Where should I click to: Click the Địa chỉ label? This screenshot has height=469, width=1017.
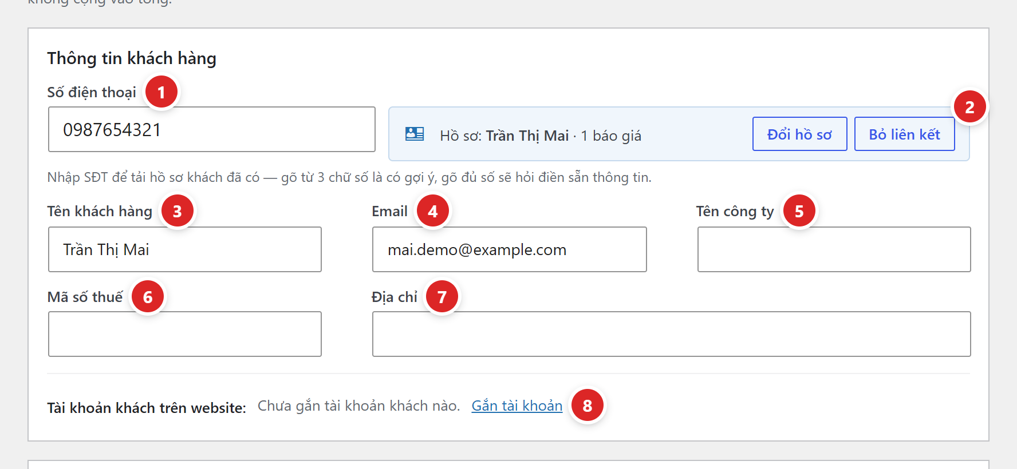pos(395,297)
